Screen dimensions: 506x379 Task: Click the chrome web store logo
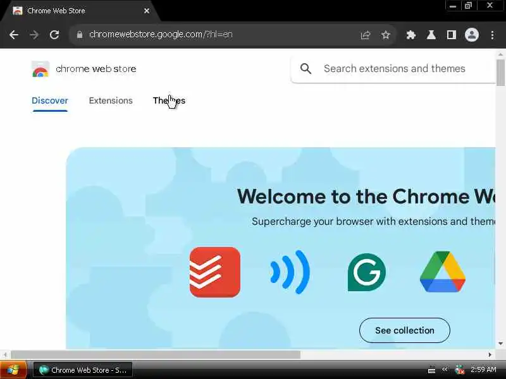coord(40,69)
